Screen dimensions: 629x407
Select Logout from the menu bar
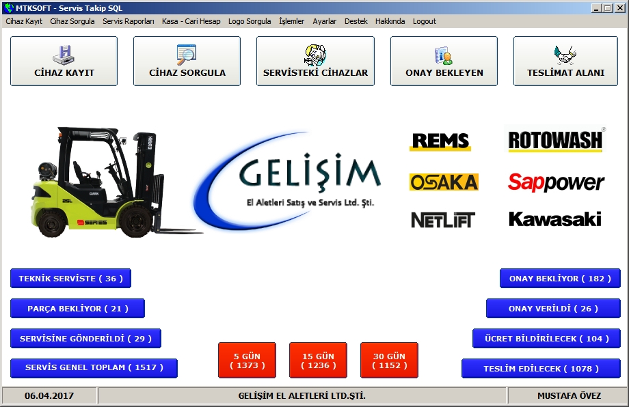pos(424,21)
